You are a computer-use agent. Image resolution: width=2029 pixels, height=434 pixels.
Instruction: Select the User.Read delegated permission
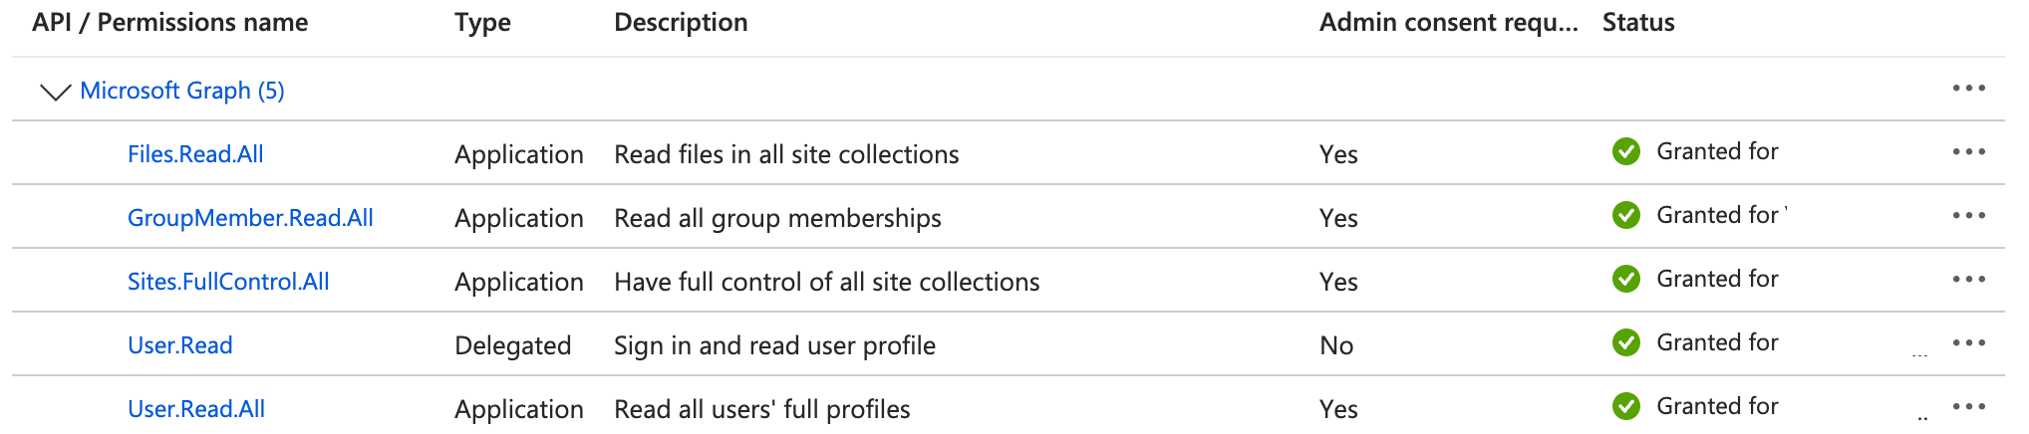tap(179, 345)
